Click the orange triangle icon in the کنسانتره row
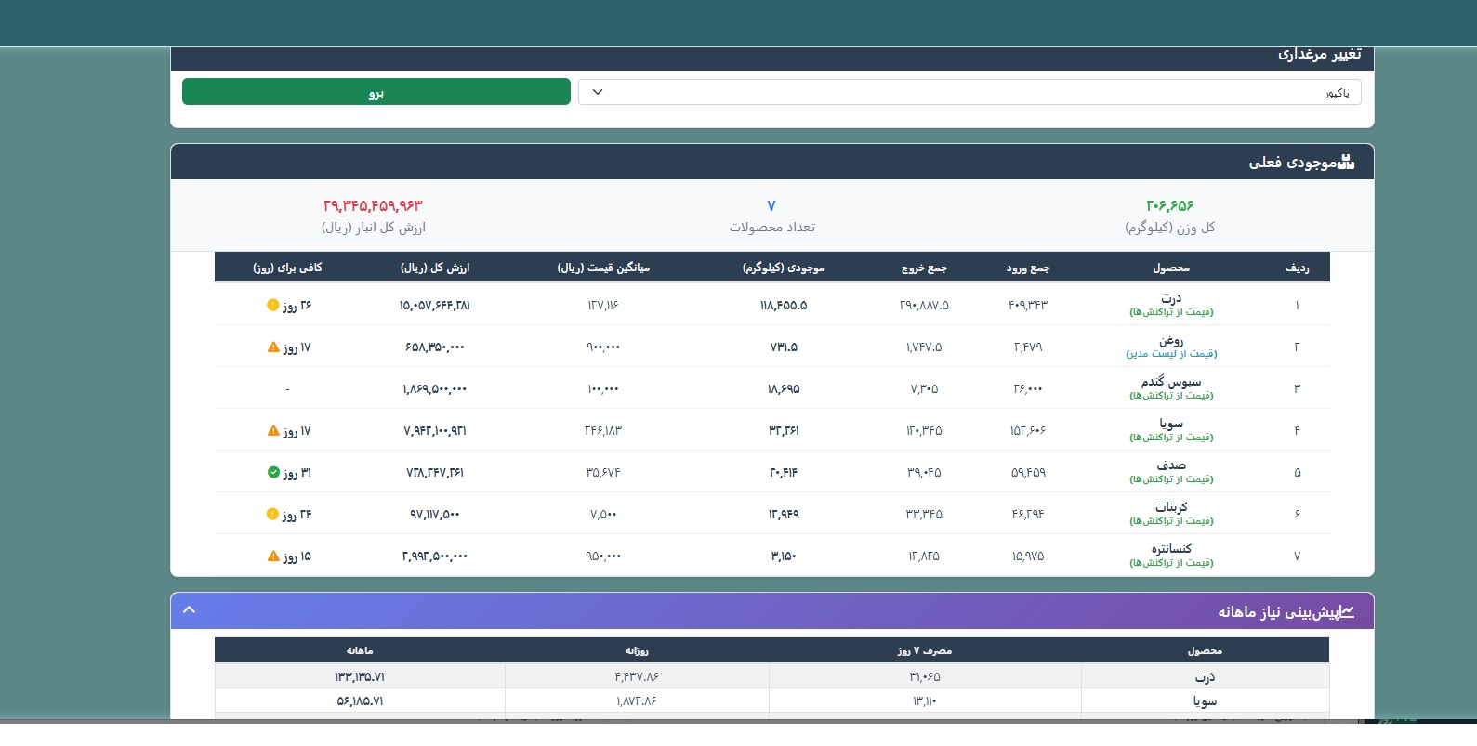The width and height of the screenshot is (1477, 746). (x=273, y=556)
